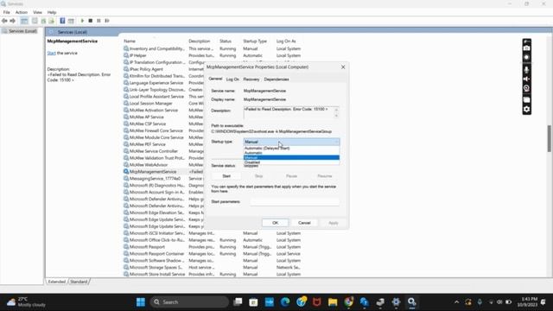This screenshot has width=553, height=311.
Task: Click the Back arrow in Services toolbar
Action: [4, 21]
